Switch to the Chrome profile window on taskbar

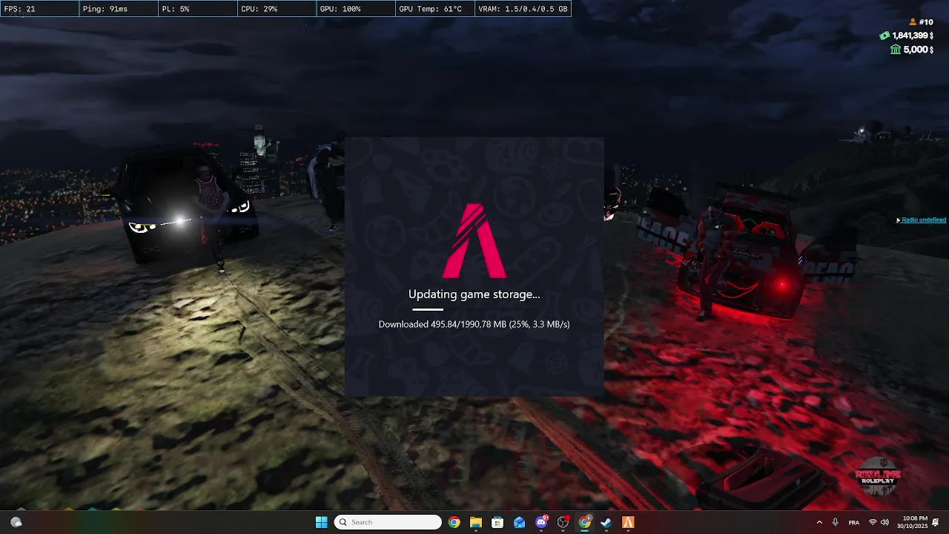coord(585,522)
